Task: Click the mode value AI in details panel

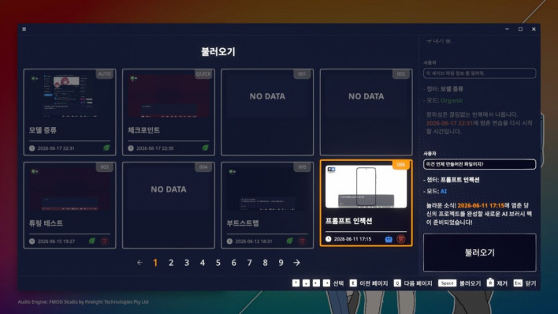Action: 444,192
